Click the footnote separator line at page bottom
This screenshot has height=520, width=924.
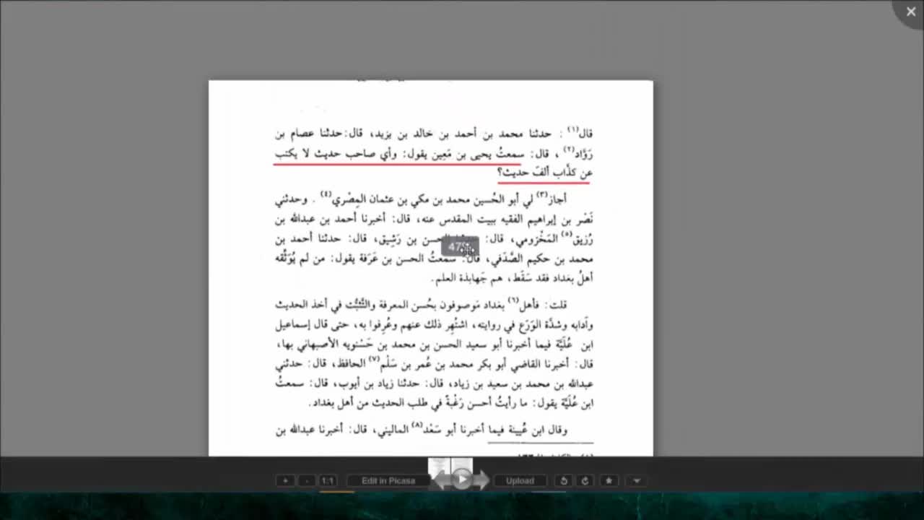pyautogui.click(x=540, y=443)
